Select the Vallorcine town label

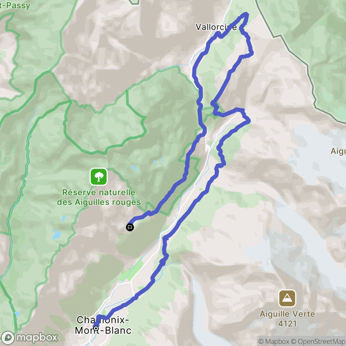click(216, 27)
